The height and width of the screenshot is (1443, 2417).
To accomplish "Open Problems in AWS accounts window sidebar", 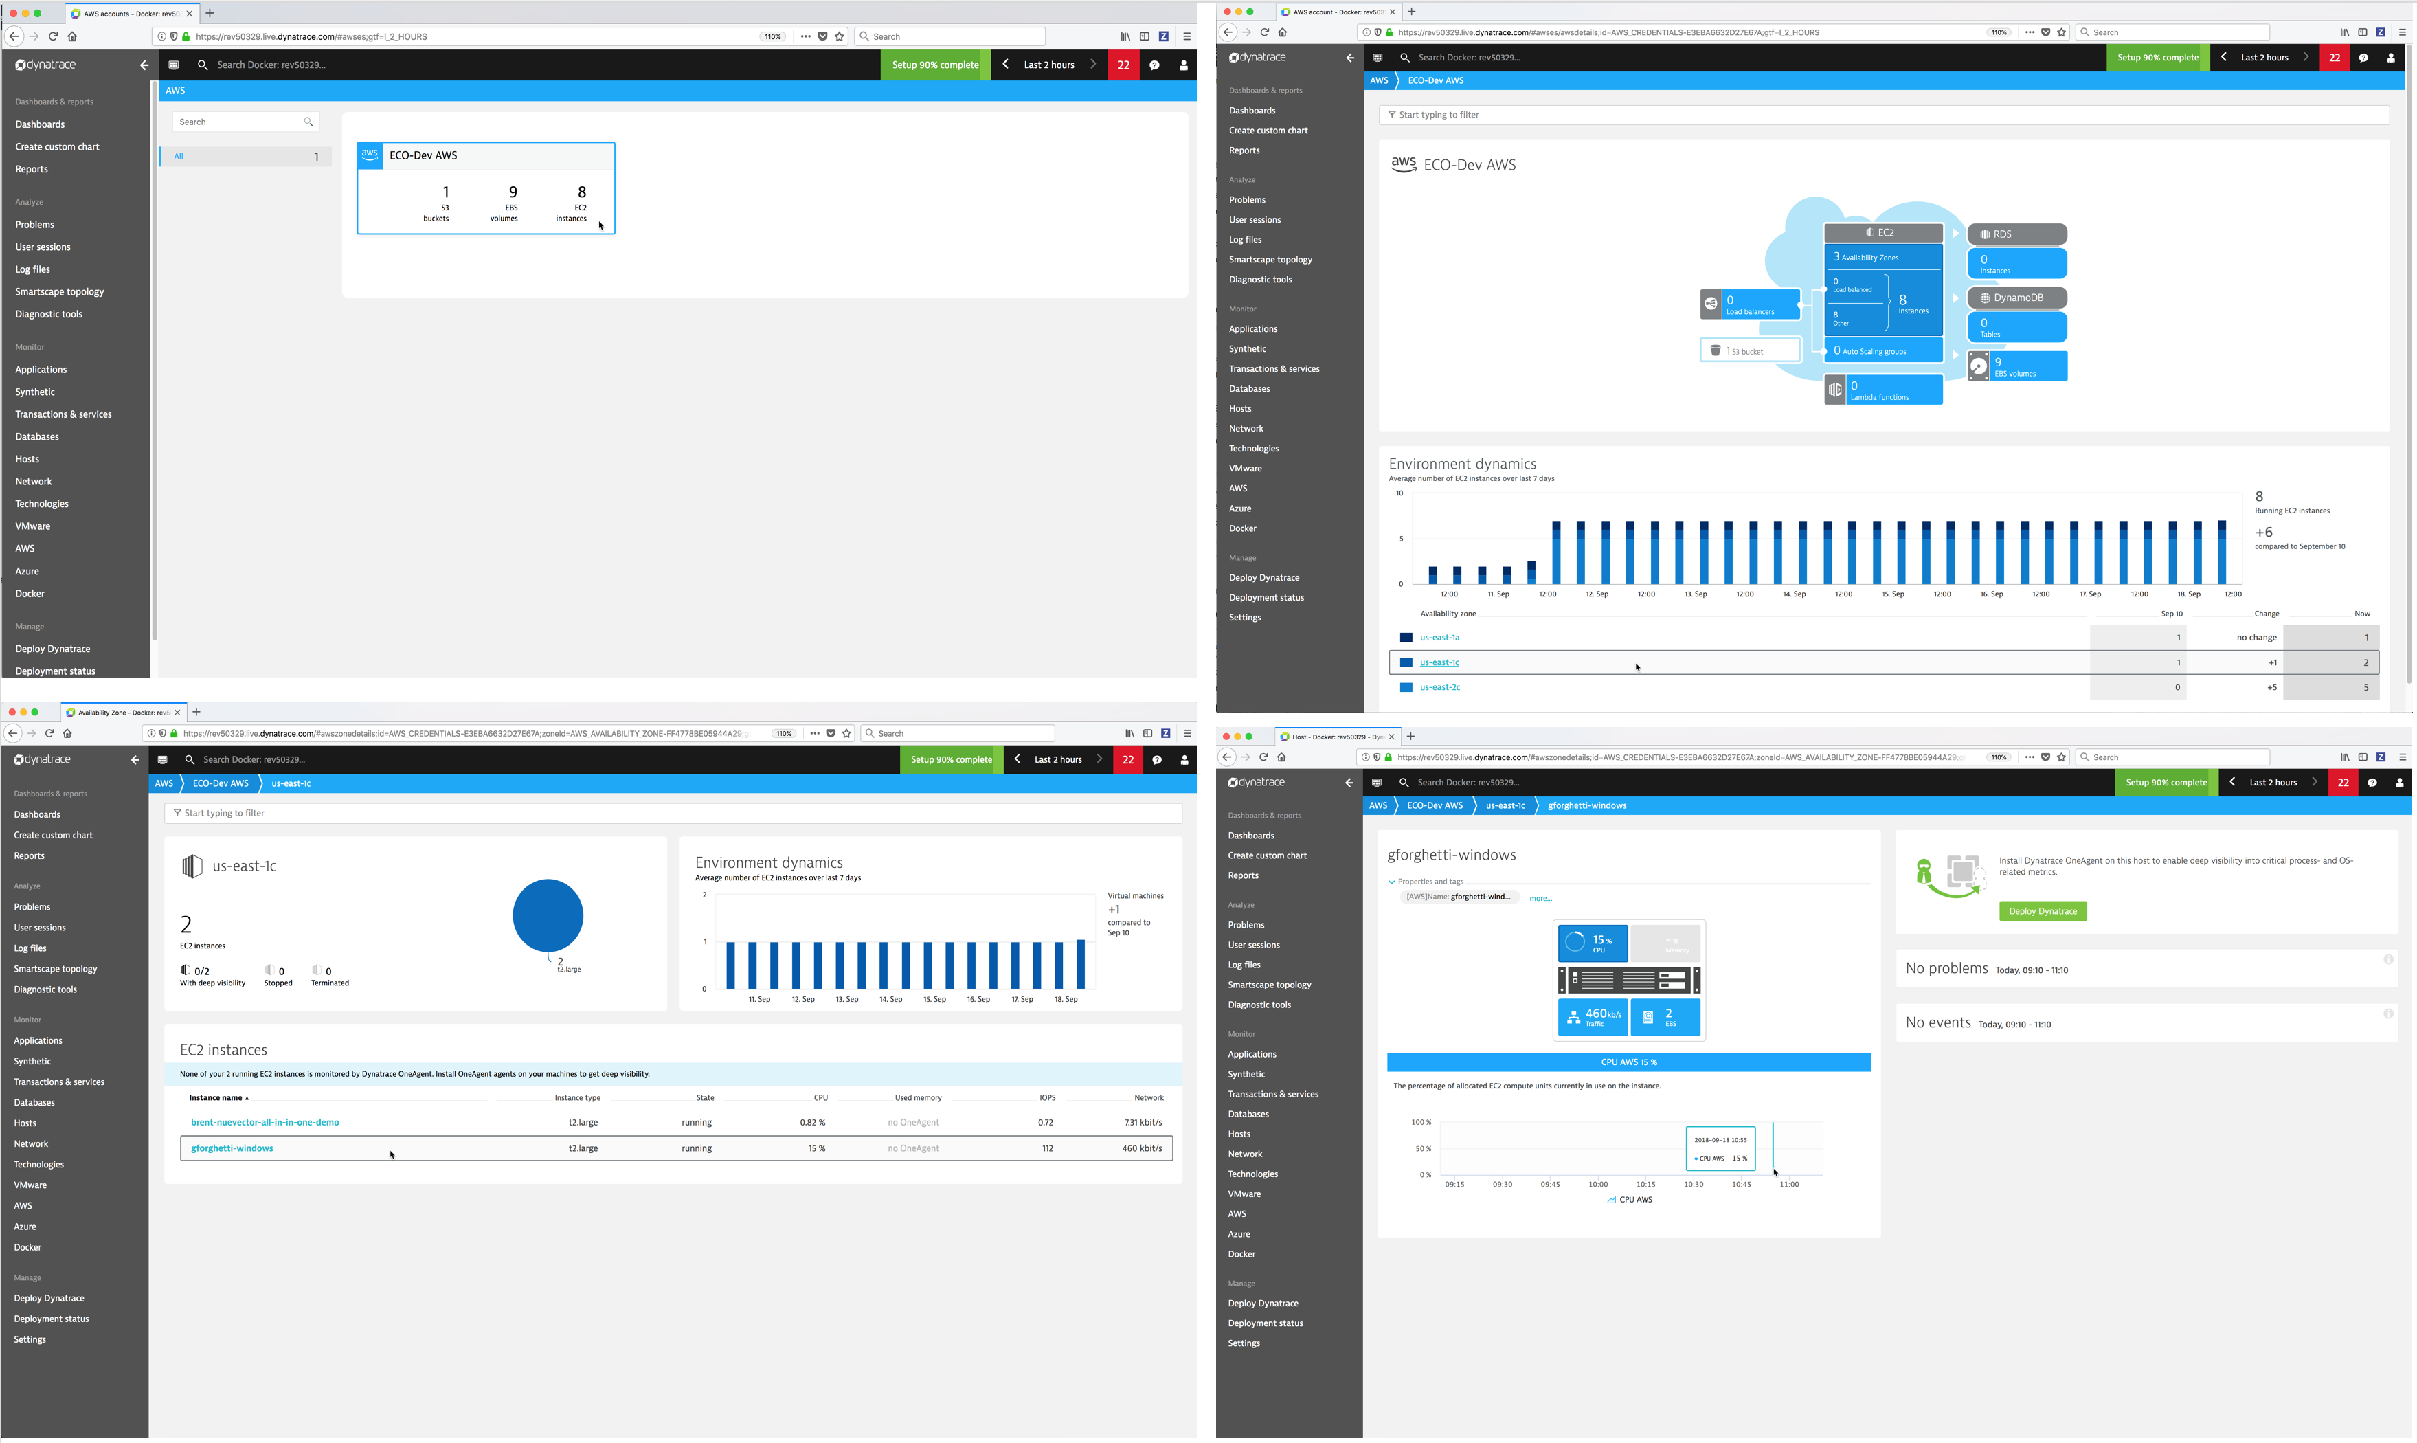I will (x=35, y=225).
